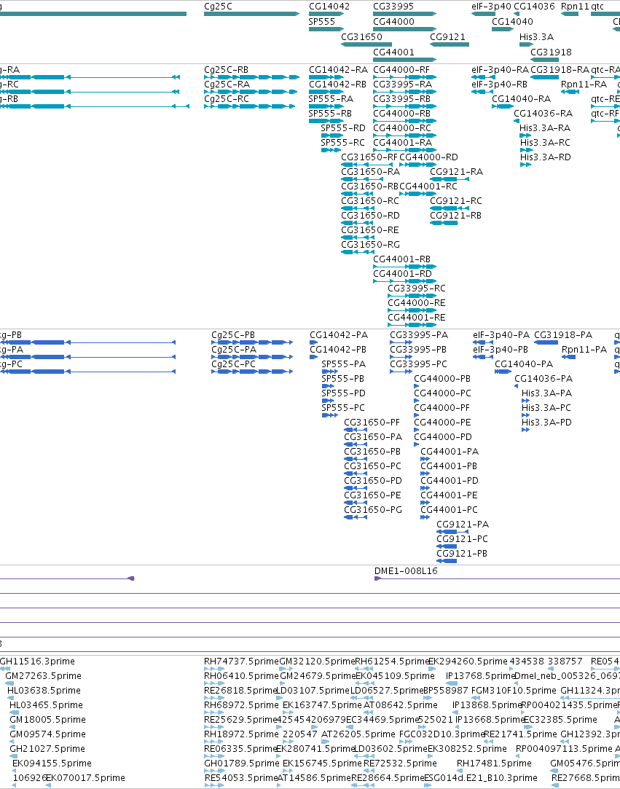Select the RH17481.5prime EST label
Viewport: 620px width, 789px height.
pos(494,764)
